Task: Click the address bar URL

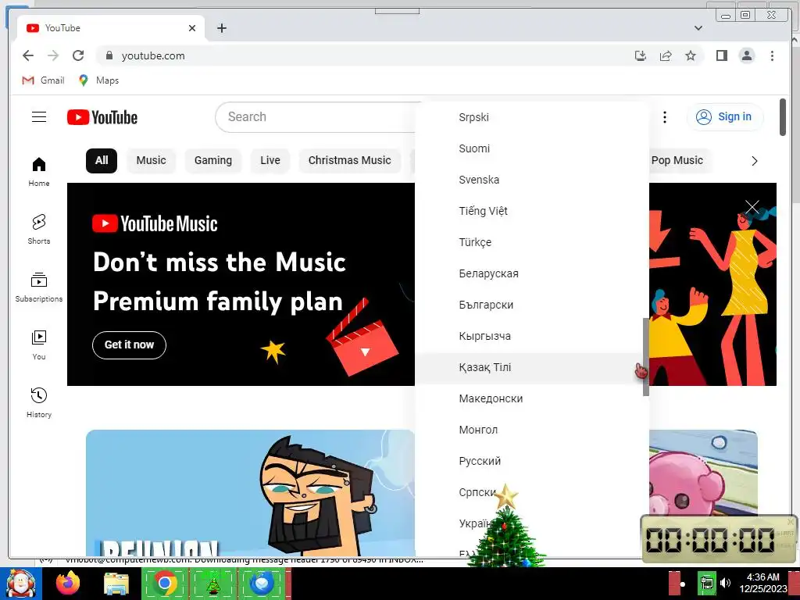Action: (x=153, y=55)
